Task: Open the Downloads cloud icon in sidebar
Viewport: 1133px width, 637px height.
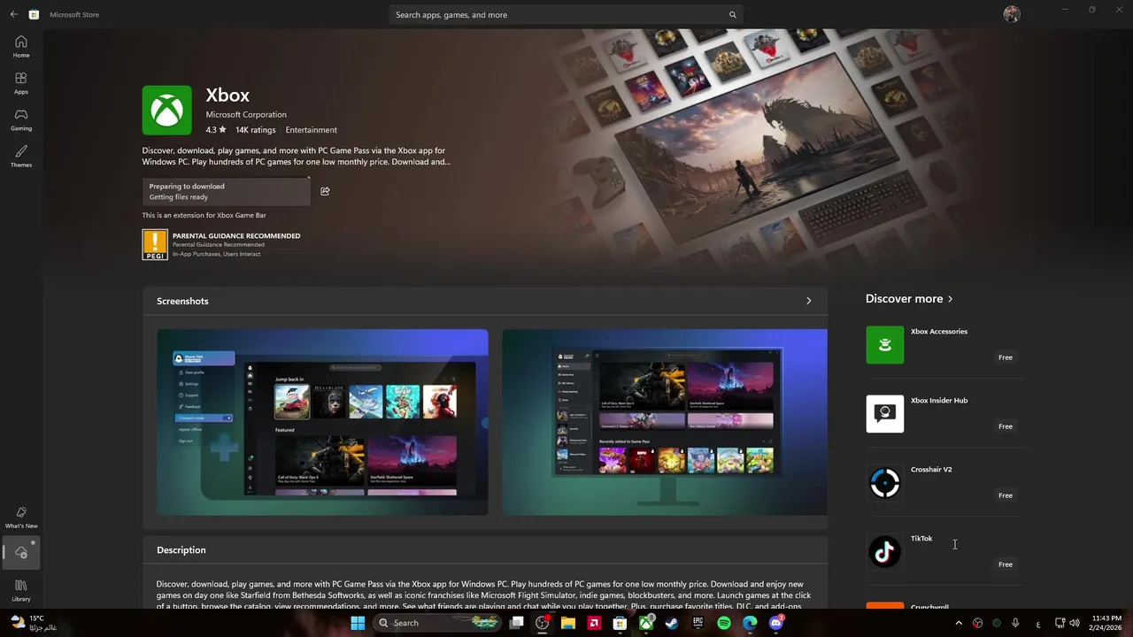Action: pos(21,552)
